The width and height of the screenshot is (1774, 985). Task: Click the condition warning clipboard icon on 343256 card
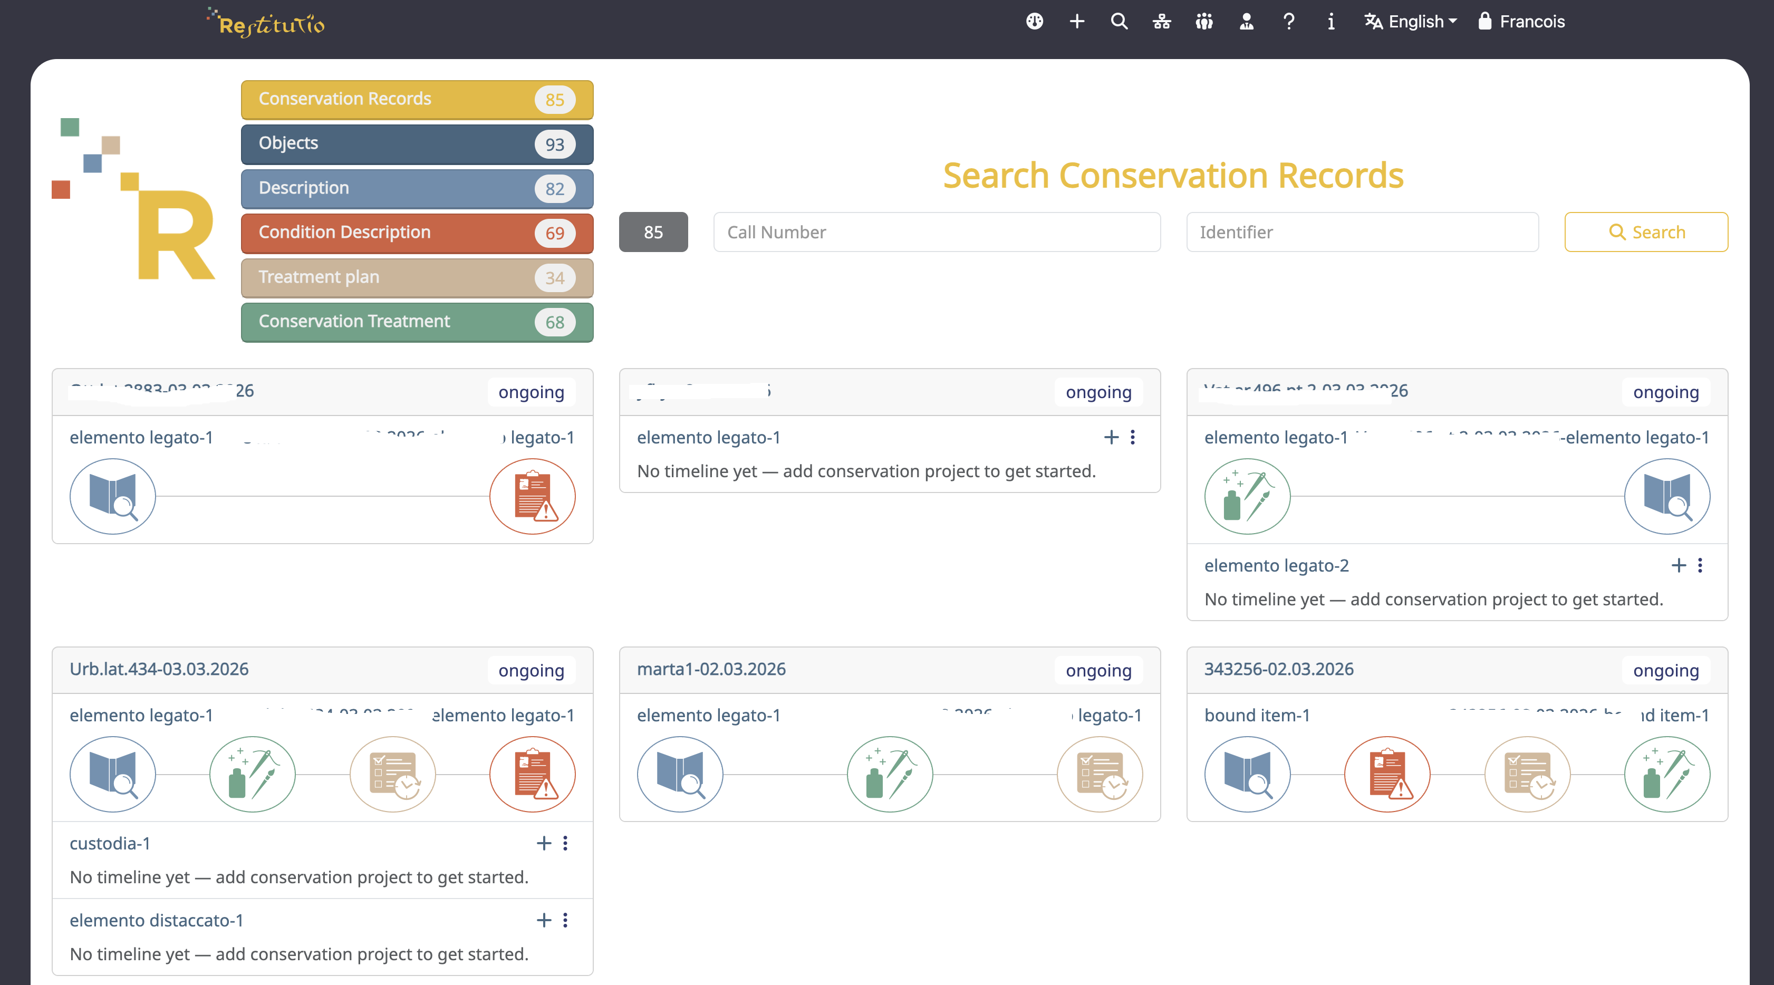[1387, 774]
